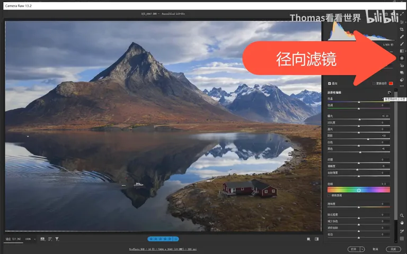This screenshot has height=254, width=407.
Task: Click the 色调 tint slider
Action: click(359, 108)
